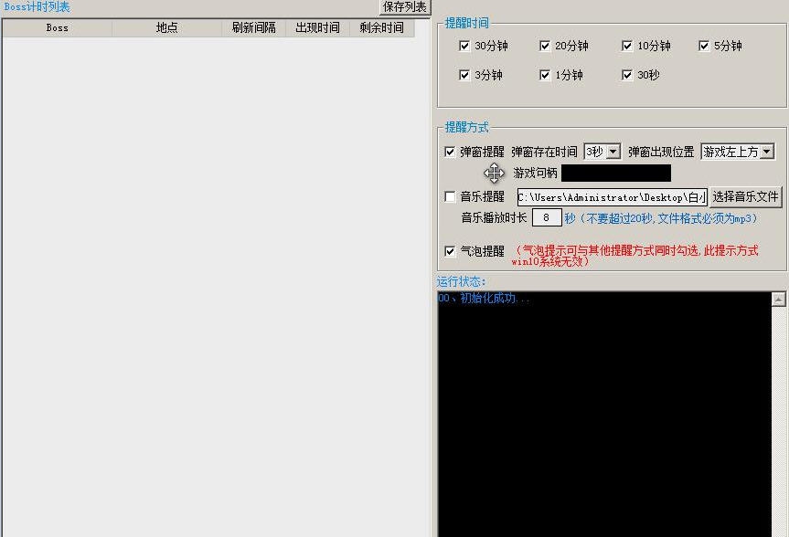Uncheck the 30秒 reminder option

pyautogui.click(x=626, y=75)
